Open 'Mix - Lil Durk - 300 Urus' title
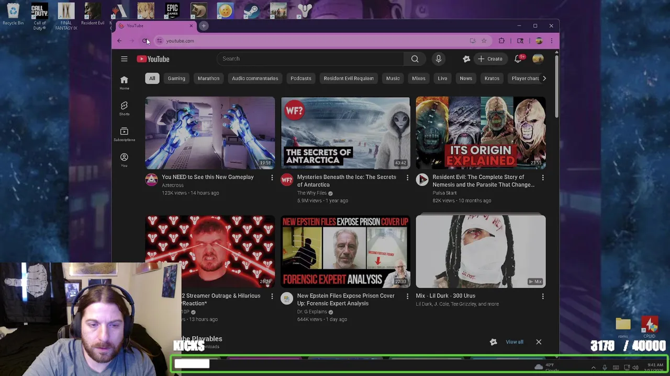 click(x=445, y=296)
